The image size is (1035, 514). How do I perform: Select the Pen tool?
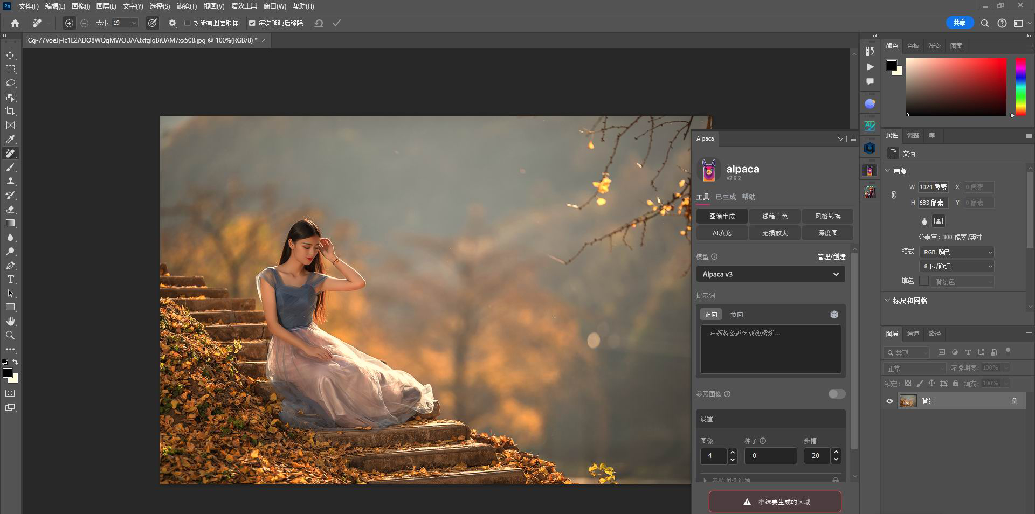(10, 266)
